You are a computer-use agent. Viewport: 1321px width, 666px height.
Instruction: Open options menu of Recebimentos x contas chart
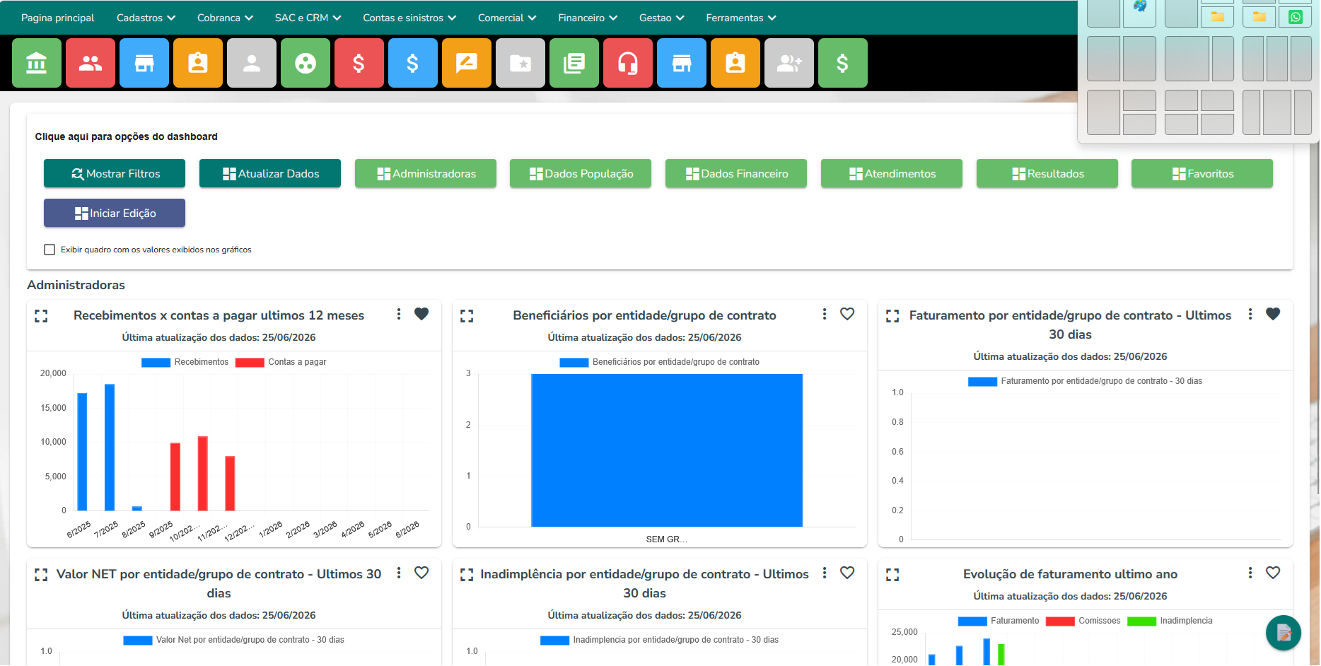tap(399, 314)
